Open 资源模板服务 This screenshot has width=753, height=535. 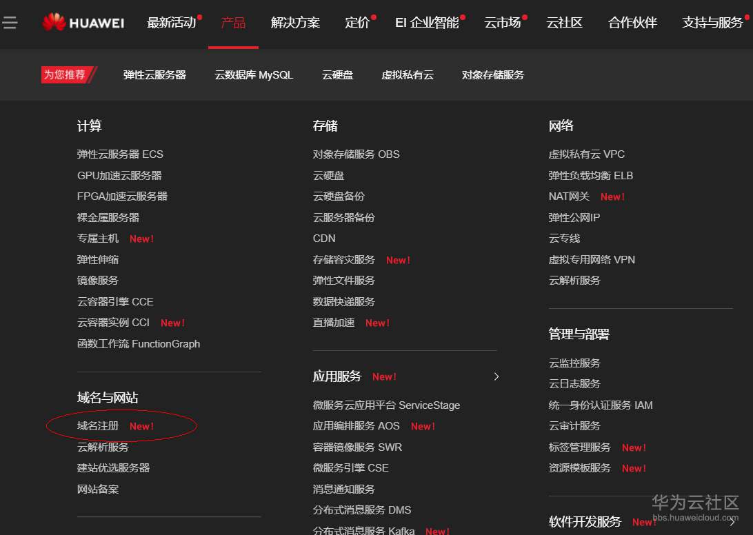pos(580,467)
